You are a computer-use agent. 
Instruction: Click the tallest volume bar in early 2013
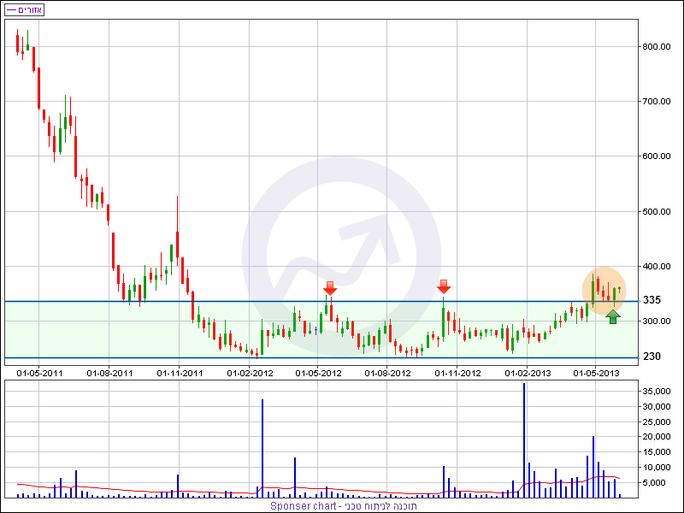523,440
